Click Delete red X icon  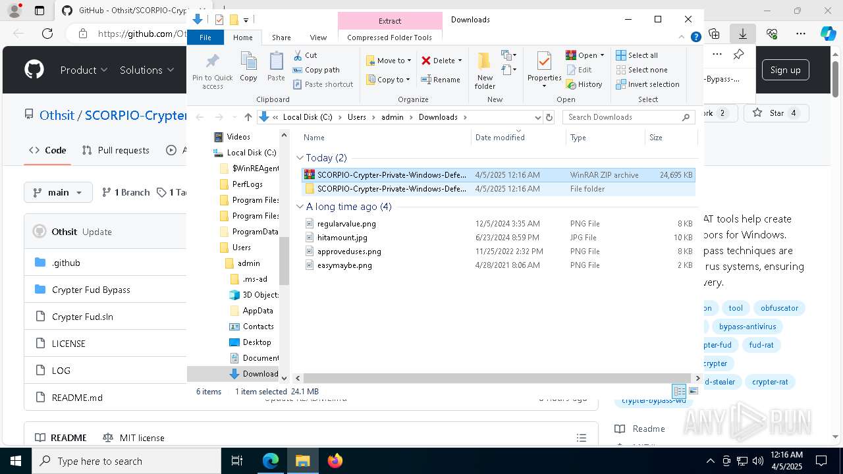coord(426,61)
